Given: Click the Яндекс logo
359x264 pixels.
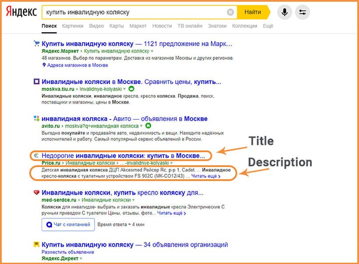Looking at the screenshot, I should click(21, 12).
